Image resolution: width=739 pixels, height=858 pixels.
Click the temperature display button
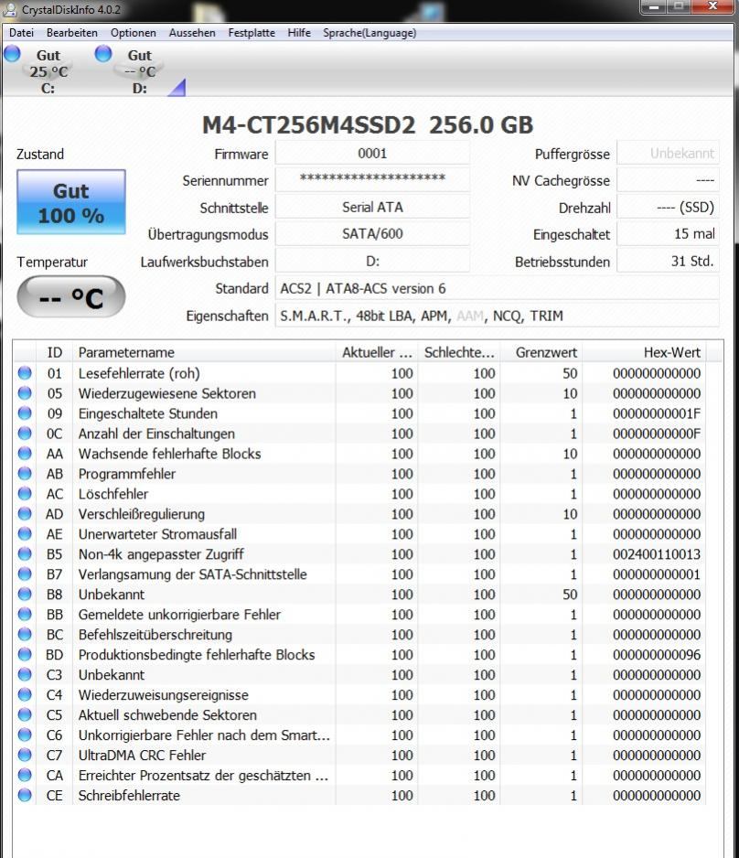pyautogui.click(x=71, y=296)
